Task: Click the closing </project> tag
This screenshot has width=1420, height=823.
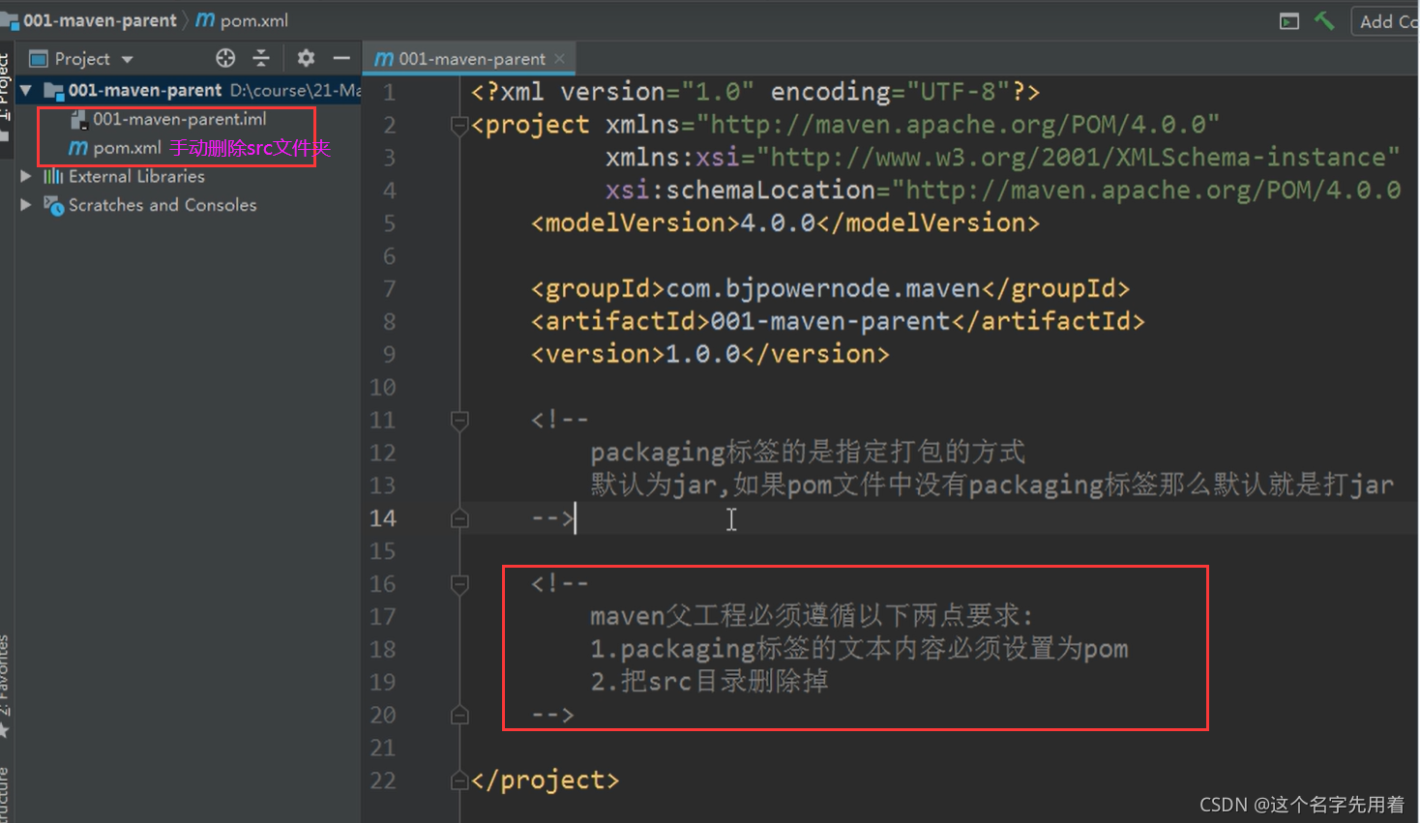Action: [x=545, y=779]
